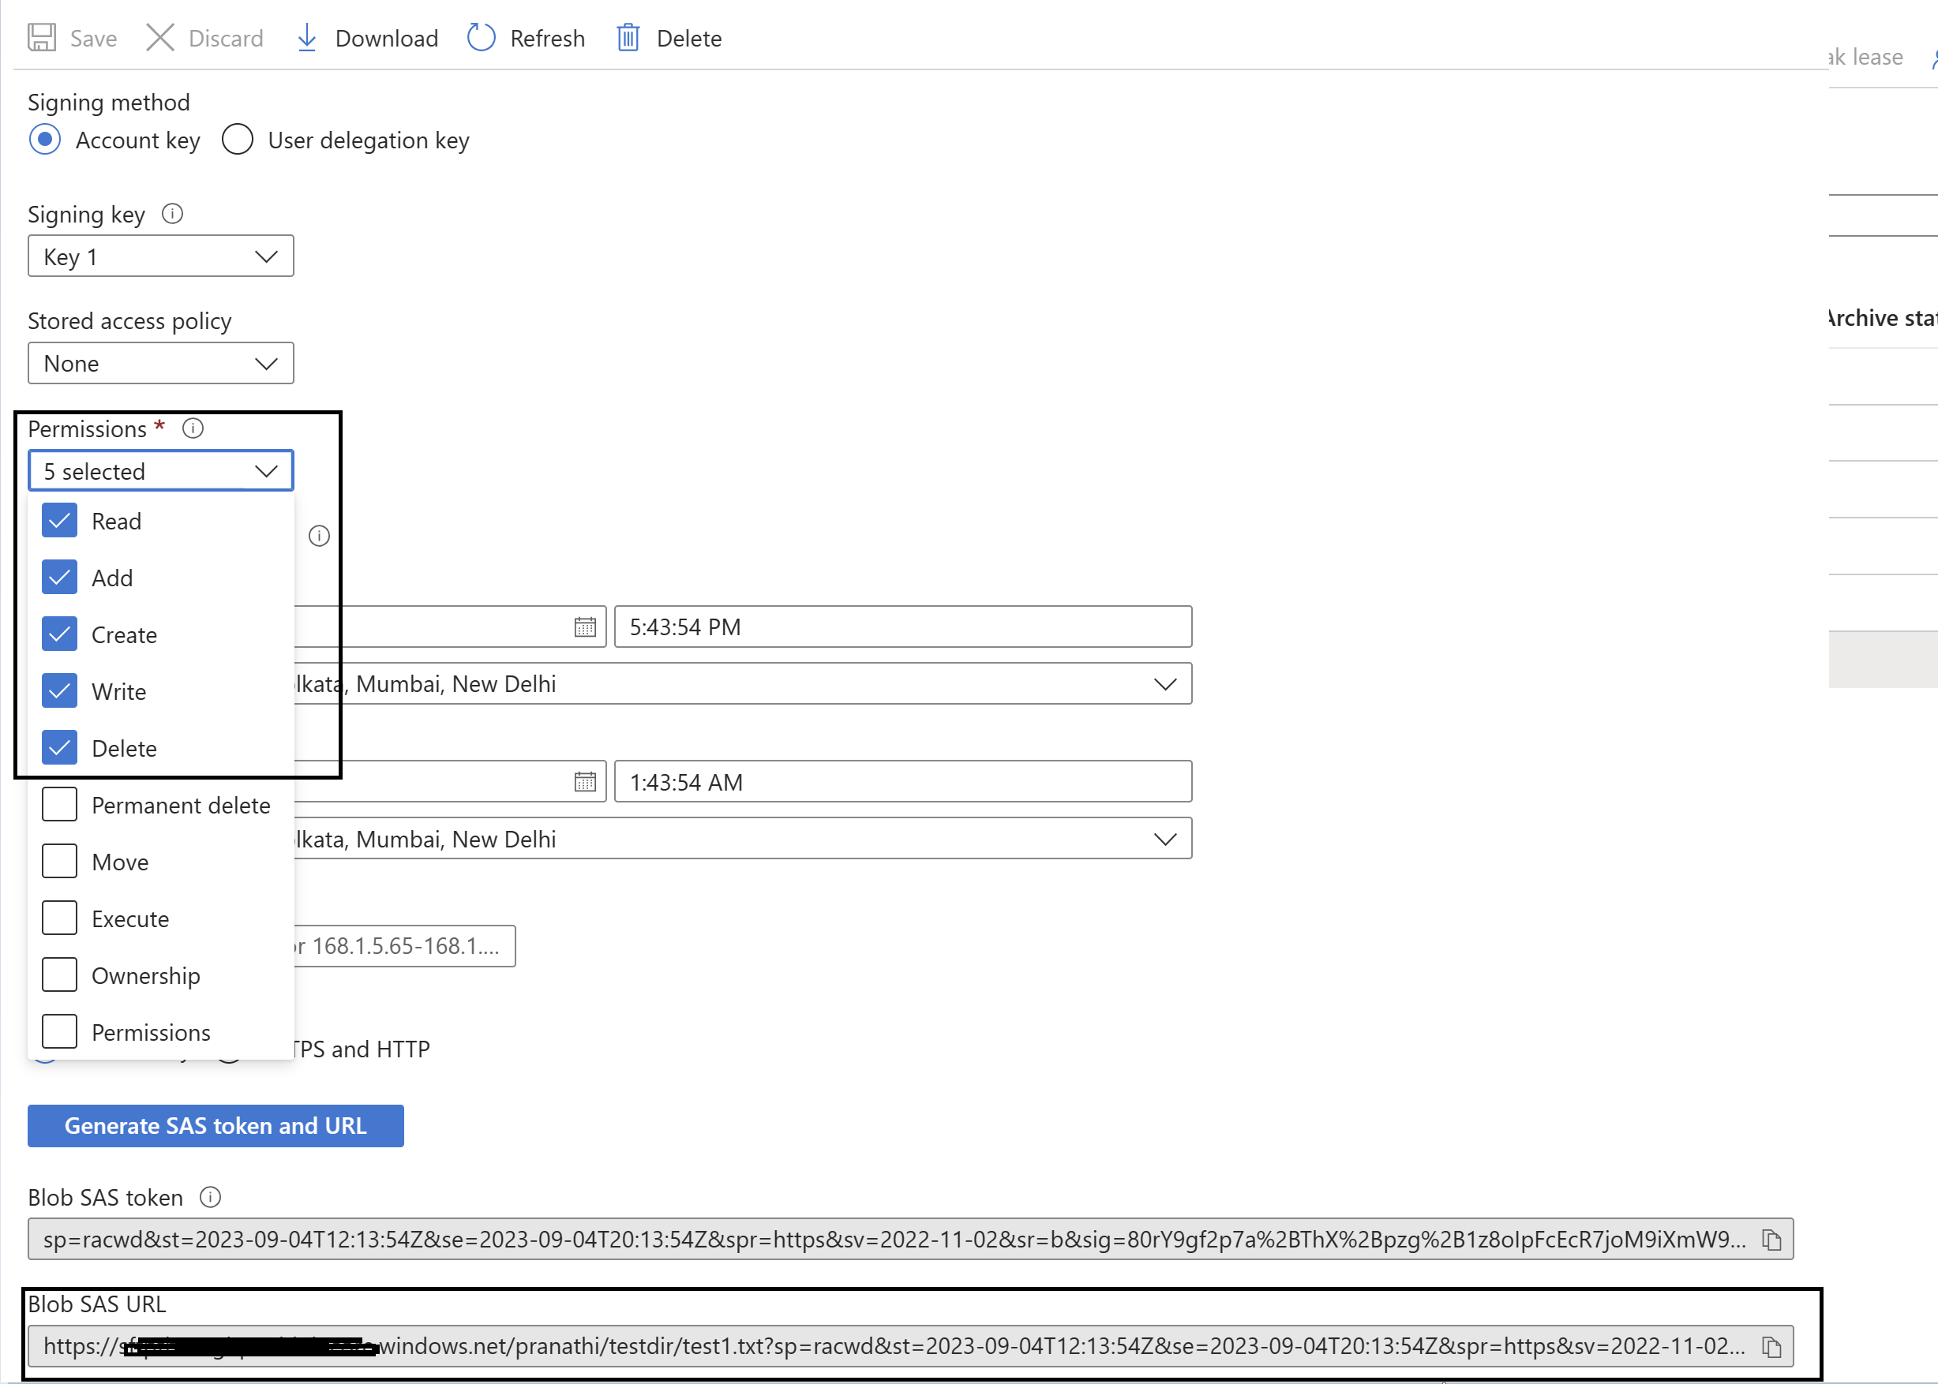Click the Delete trash icon in the toolbar

pyautogui.click(x=628, y=38)
